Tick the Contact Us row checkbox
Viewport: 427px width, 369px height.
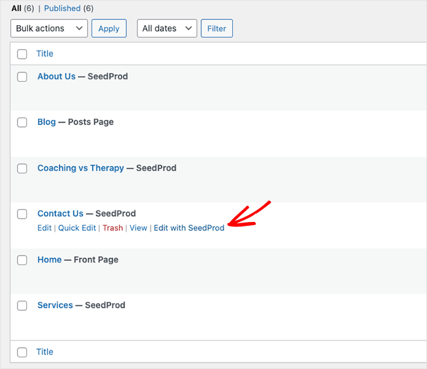(22, 214)
